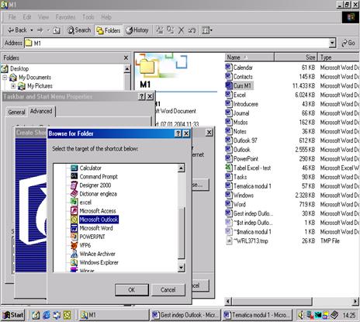Click Go button next to address bar
360x322 pixels.
[348, 43]
